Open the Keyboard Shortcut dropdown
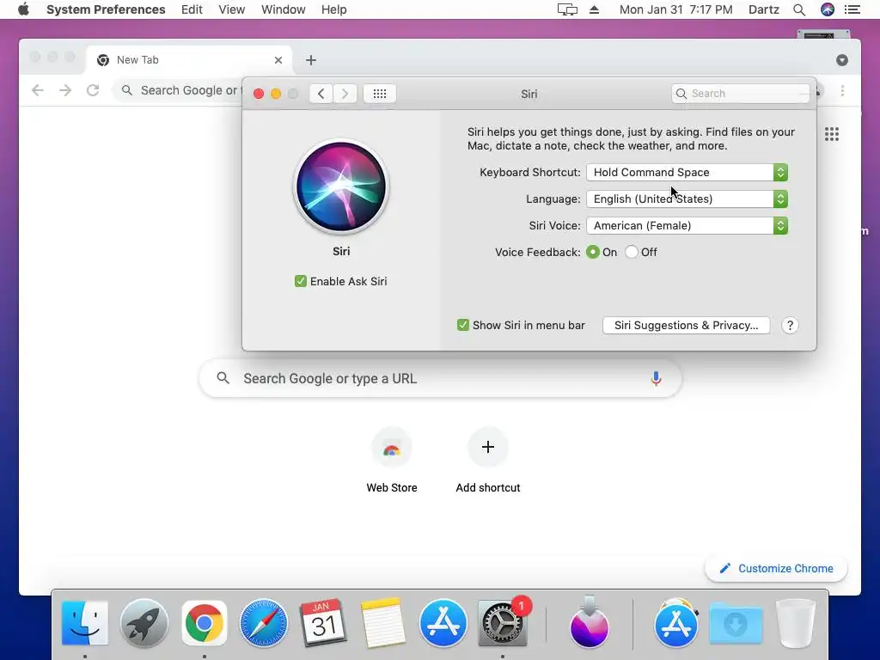 (687, 172)
